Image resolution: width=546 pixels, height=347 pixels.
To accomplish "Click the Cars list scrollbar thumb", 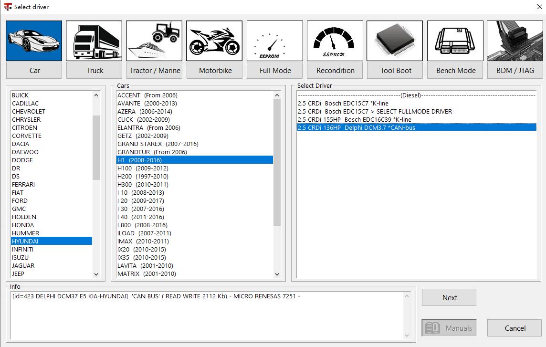I will (x=277, y=162).
